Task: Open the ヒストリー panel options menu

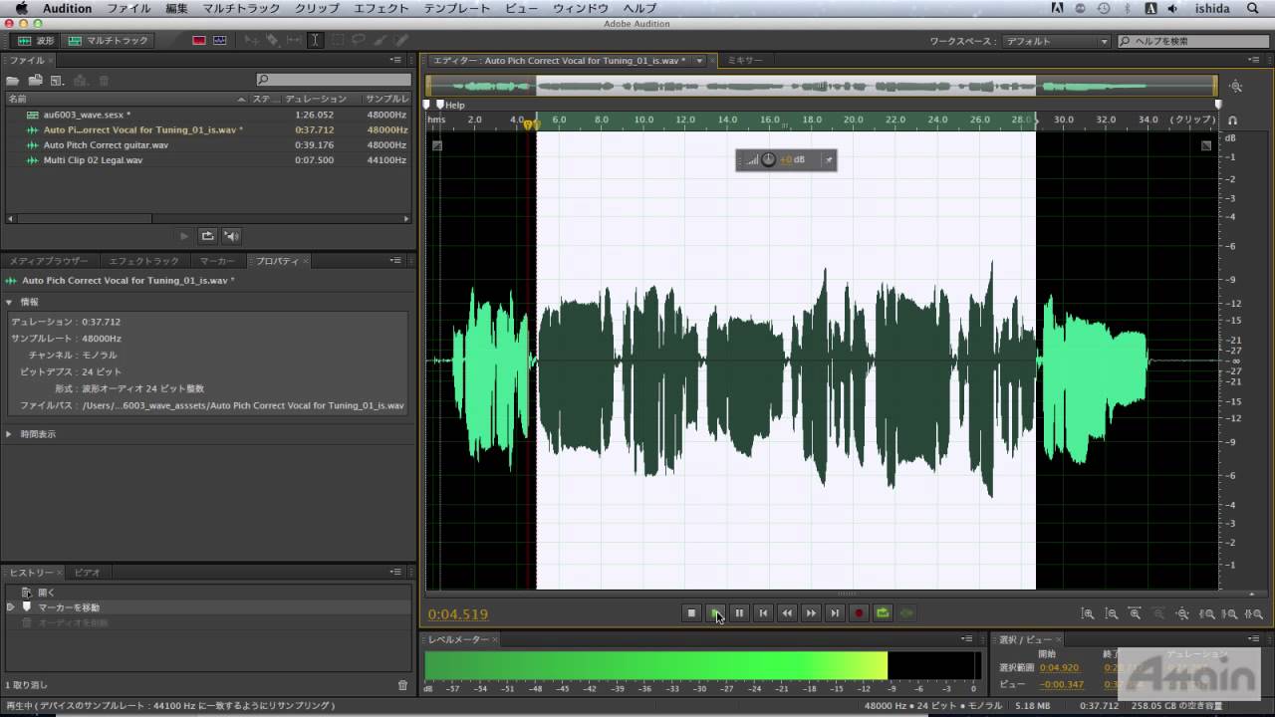Action: point(396,573)
